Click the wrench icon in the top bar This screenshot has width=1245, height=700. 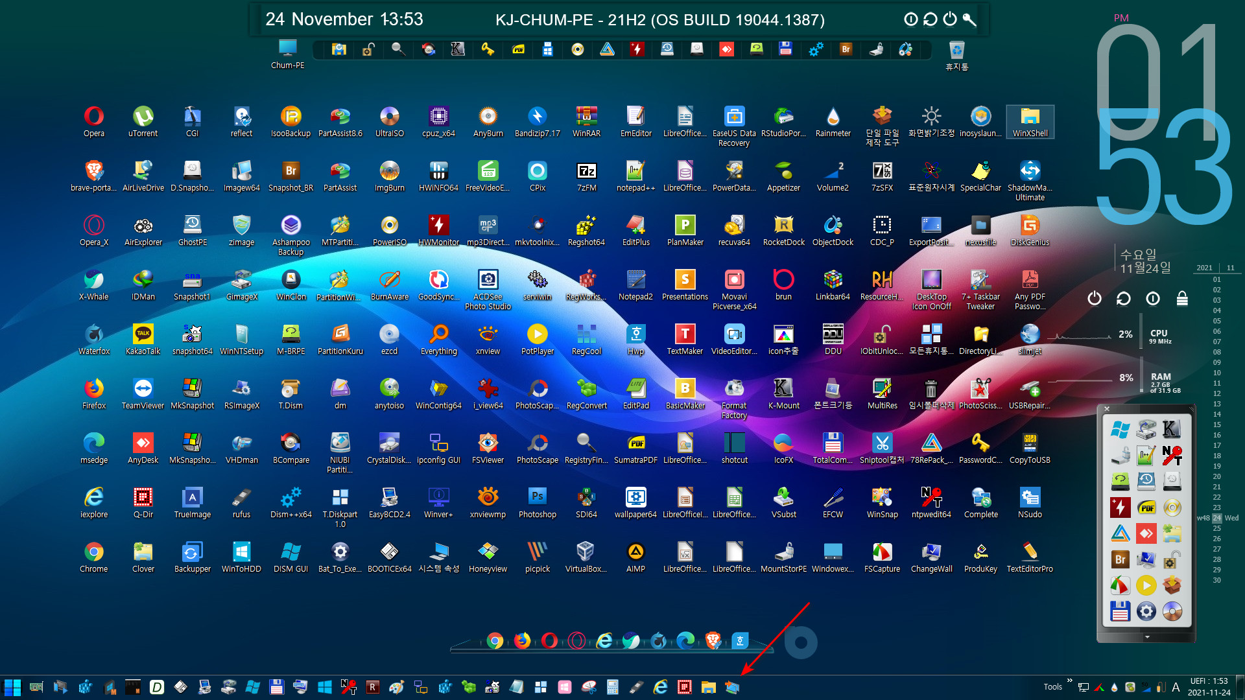(969, 19)
